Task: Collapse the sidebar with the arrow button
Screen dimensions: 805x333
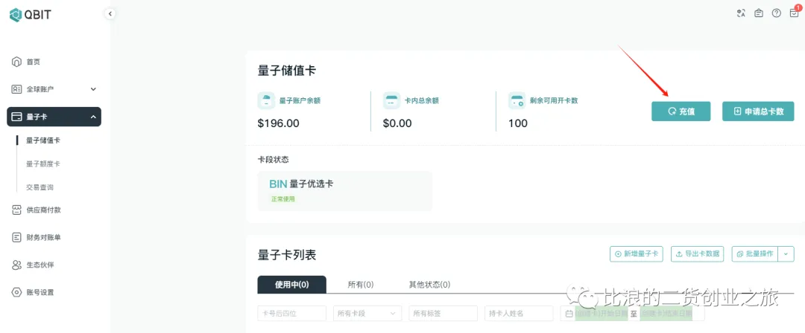Action: point(110,13)
